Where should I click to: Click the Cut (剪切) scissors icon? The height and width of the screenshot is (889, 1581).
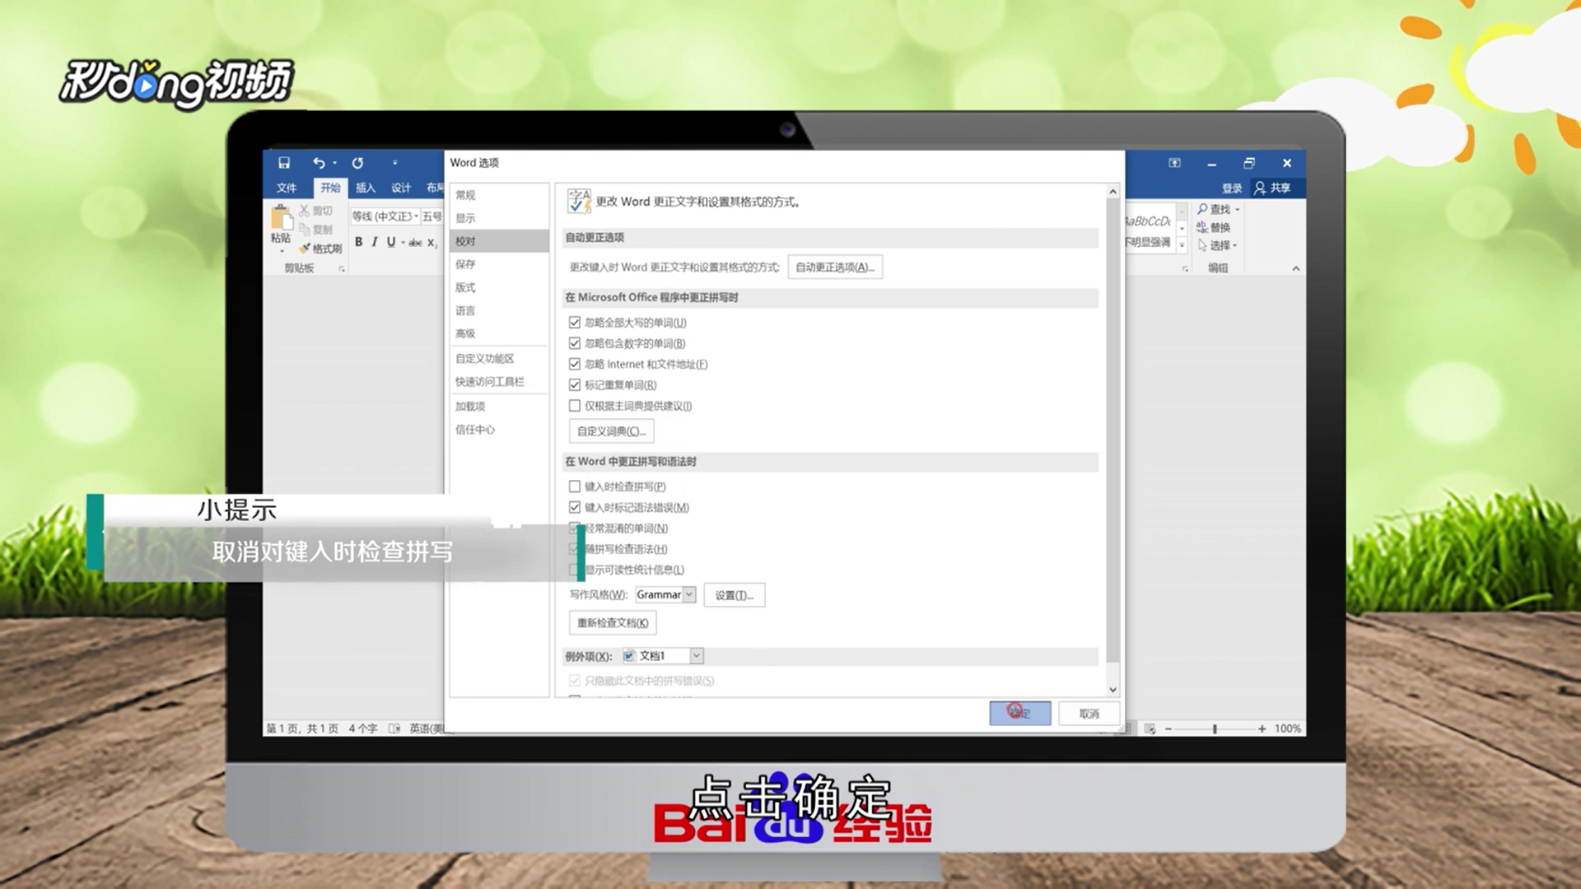(305, 211)
